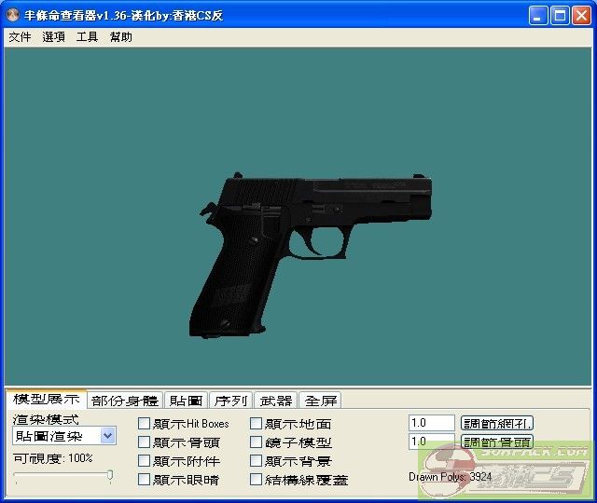This screenshot has width=597, height=503.
Task: Enable the 顯示附件 checkbox
Action: coord(144,461)
